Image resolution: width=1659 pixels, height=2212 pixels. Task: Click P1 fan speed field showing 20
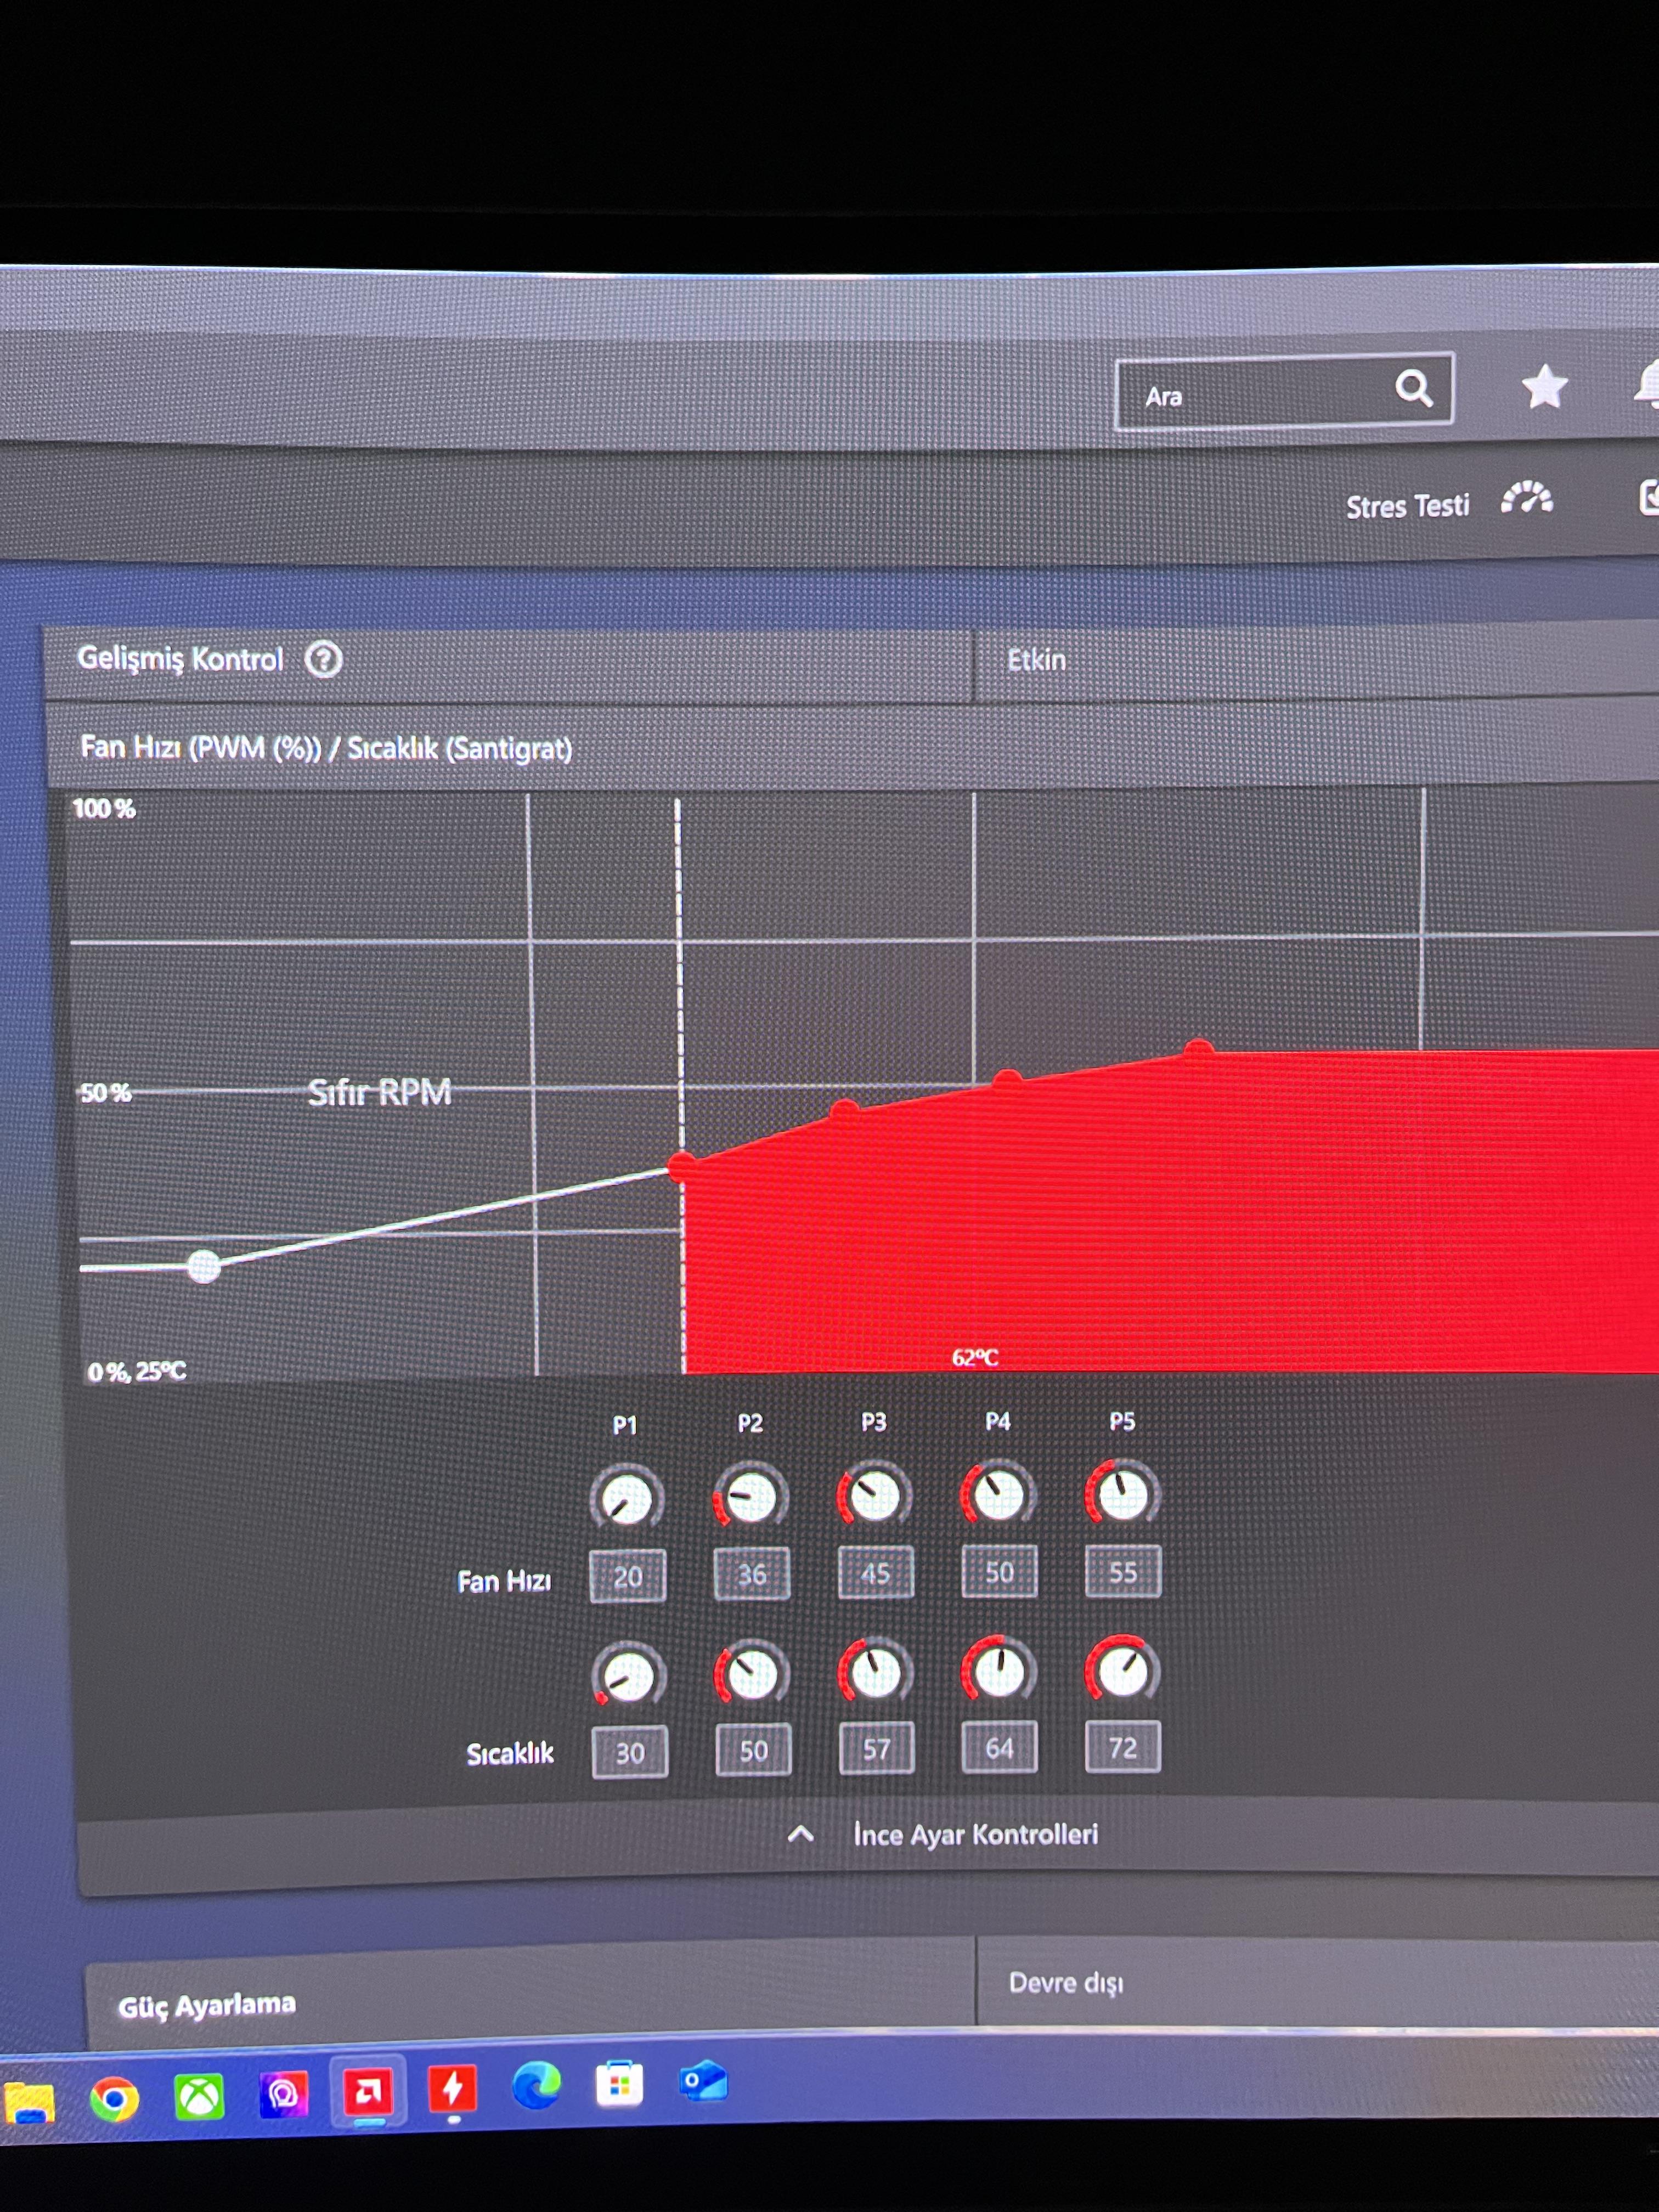point(627,1577)
